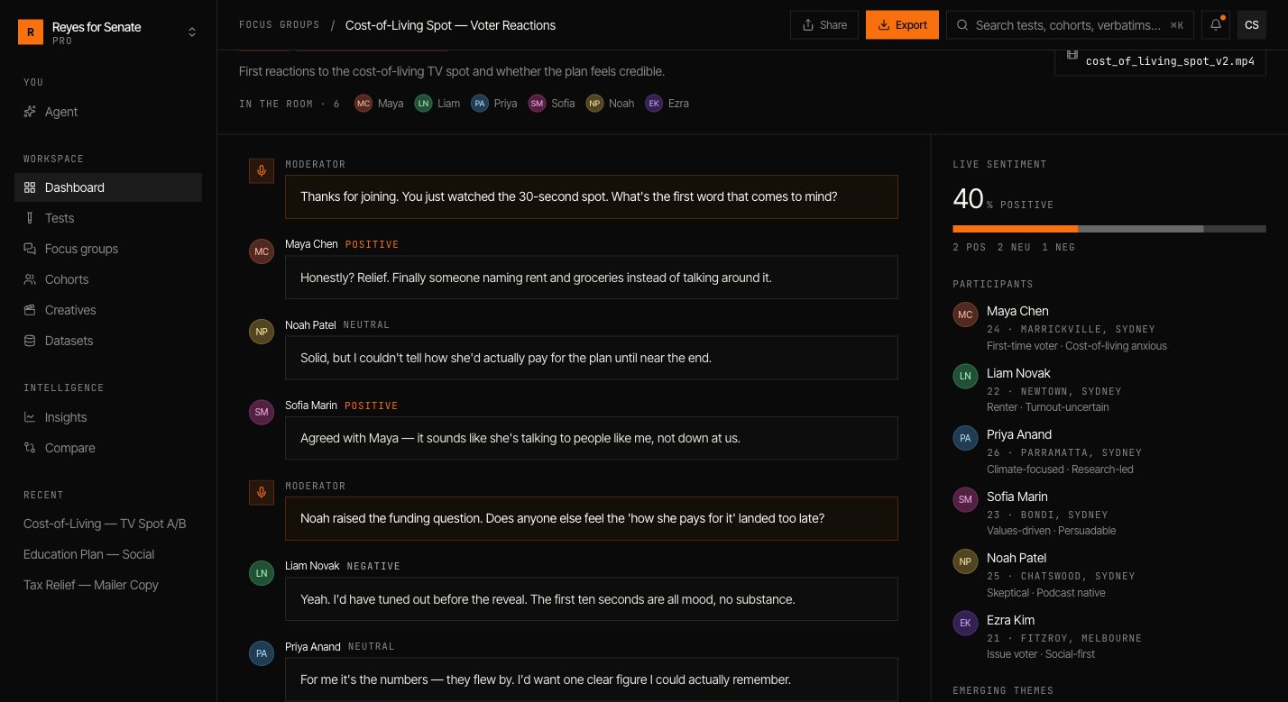Select Noah chip in the room list
The width and height of the screenshot is (1288, 702).
point(611,104)
